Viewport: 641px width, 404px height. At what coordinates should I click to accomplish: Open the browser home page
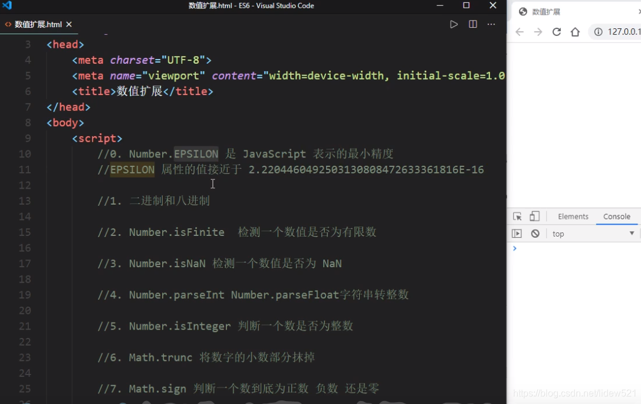click(x=575, y=32)
